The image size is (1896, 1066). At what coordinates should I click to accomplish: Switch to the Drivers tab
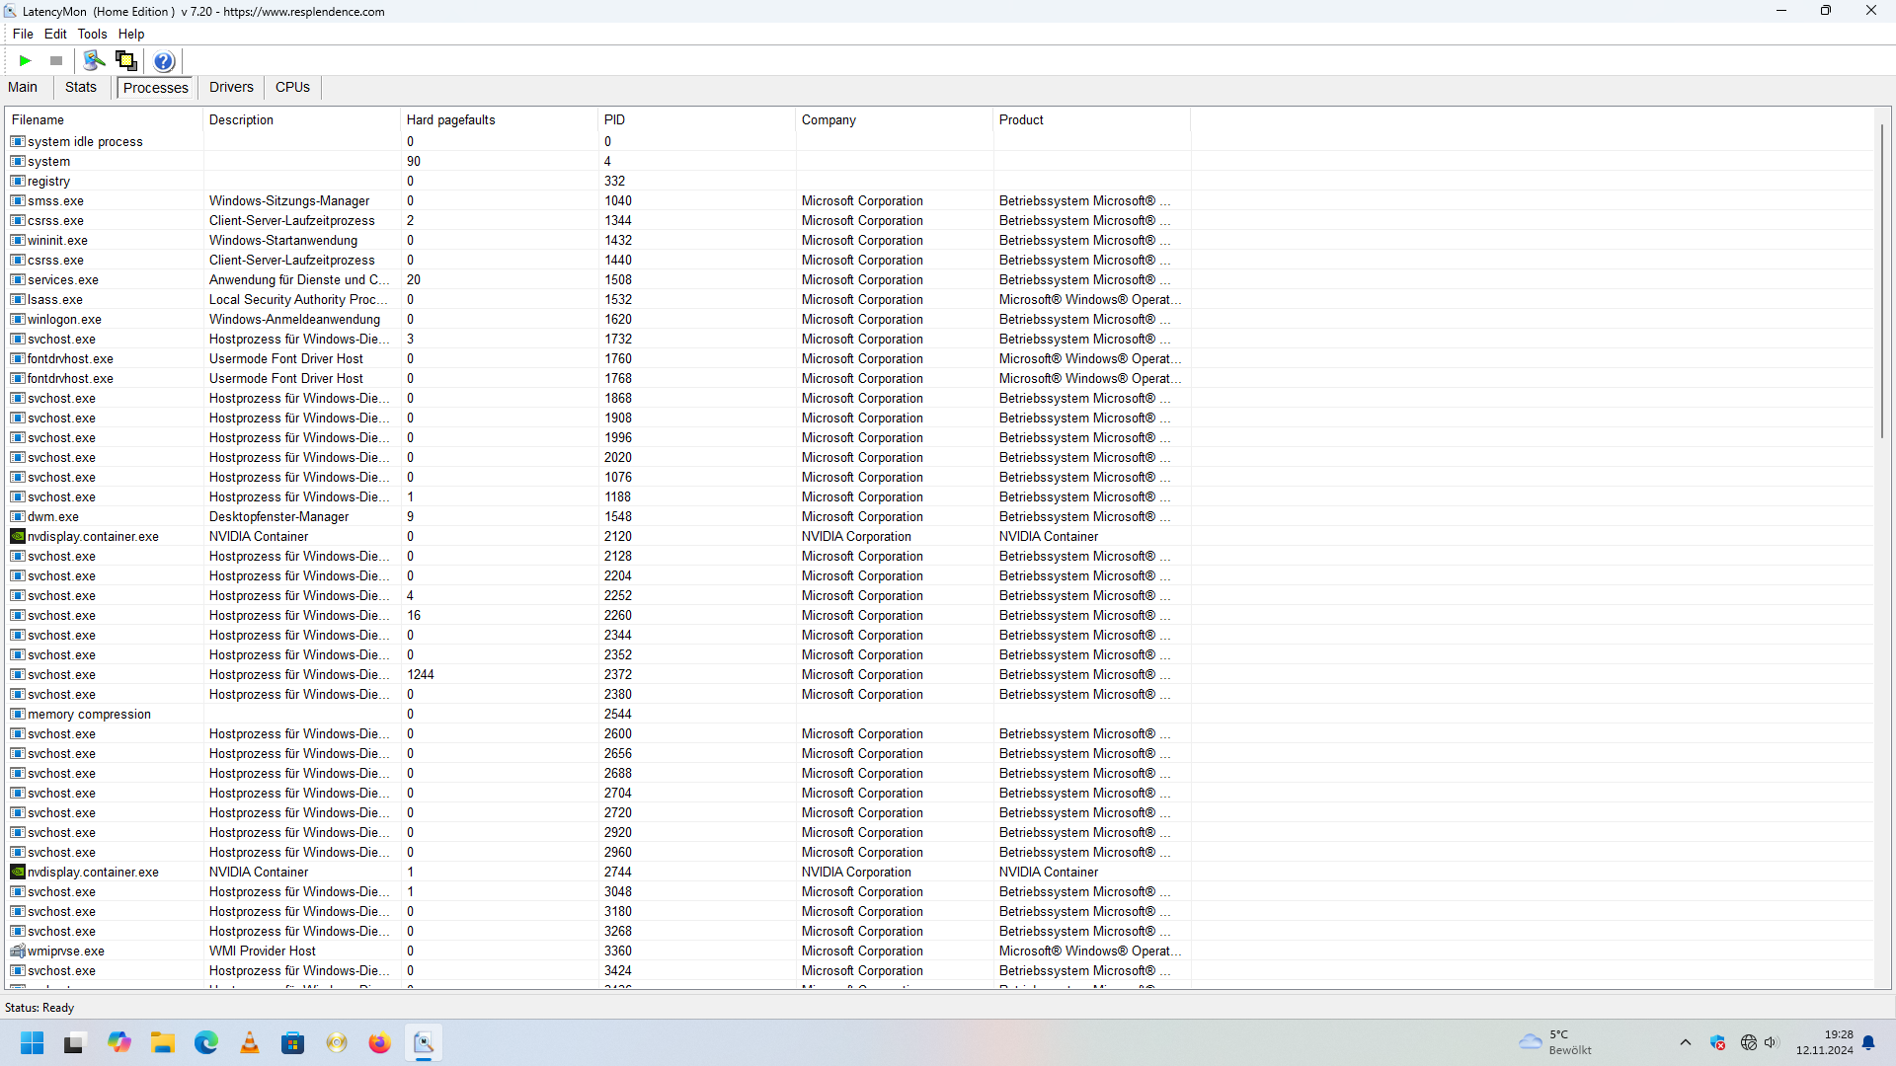coord(231,88)
